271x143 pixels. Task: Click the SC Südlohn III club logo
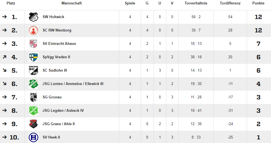[x=33, y=71]
